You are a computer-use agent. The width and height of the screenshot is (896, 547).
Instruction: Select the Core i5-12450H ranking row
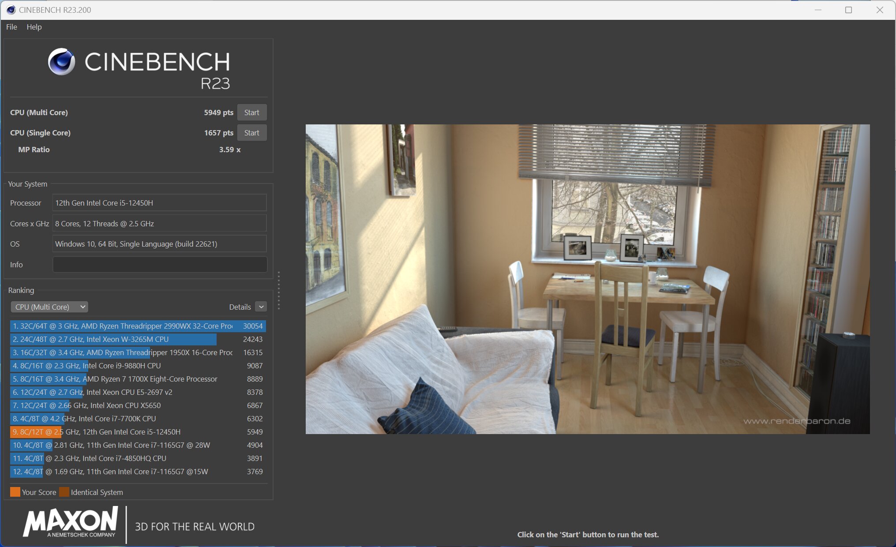pos(138,432)
